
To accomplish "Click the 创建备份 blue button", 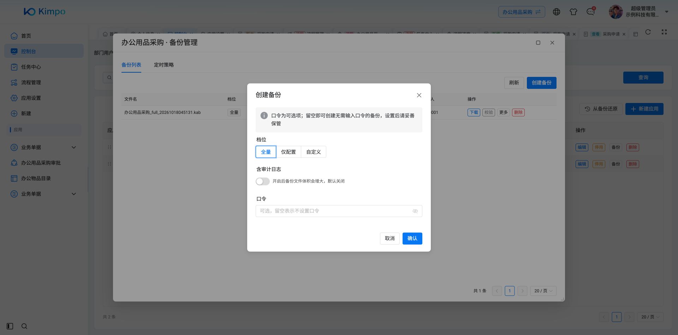I will pyautogui.click(x=542, y=83).
